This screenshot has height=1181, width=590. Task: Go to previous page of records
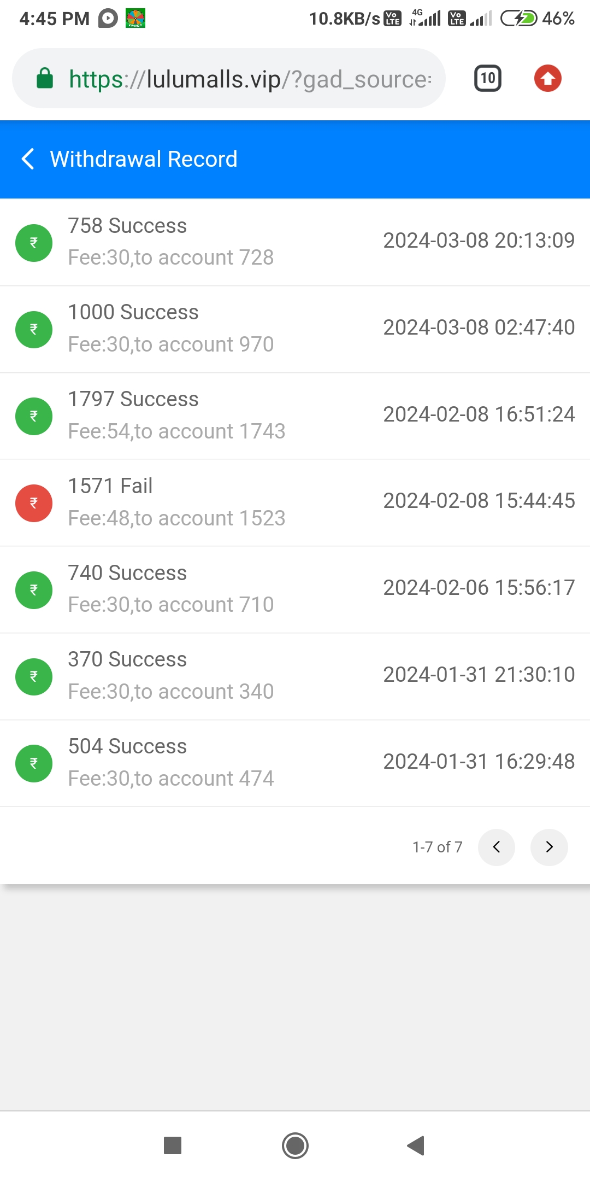[496, 847]
